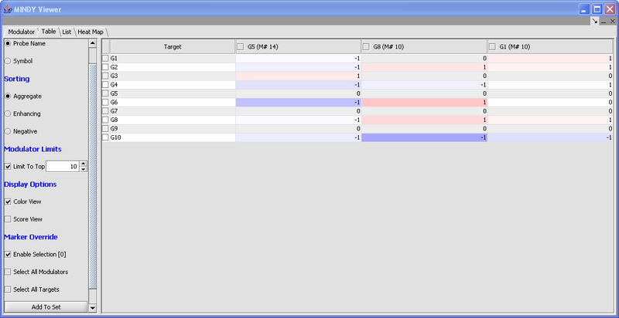The height and width of the screenshot is (318, 619).
Task: Click the G8 (M# 10) column header
Action: (424, 47)
